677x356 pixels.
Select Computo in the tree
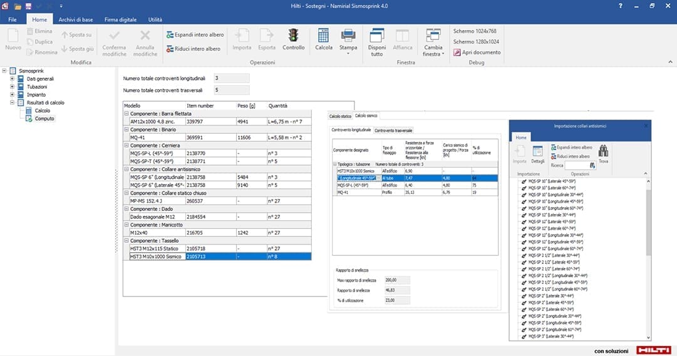(x=44, y=119)
